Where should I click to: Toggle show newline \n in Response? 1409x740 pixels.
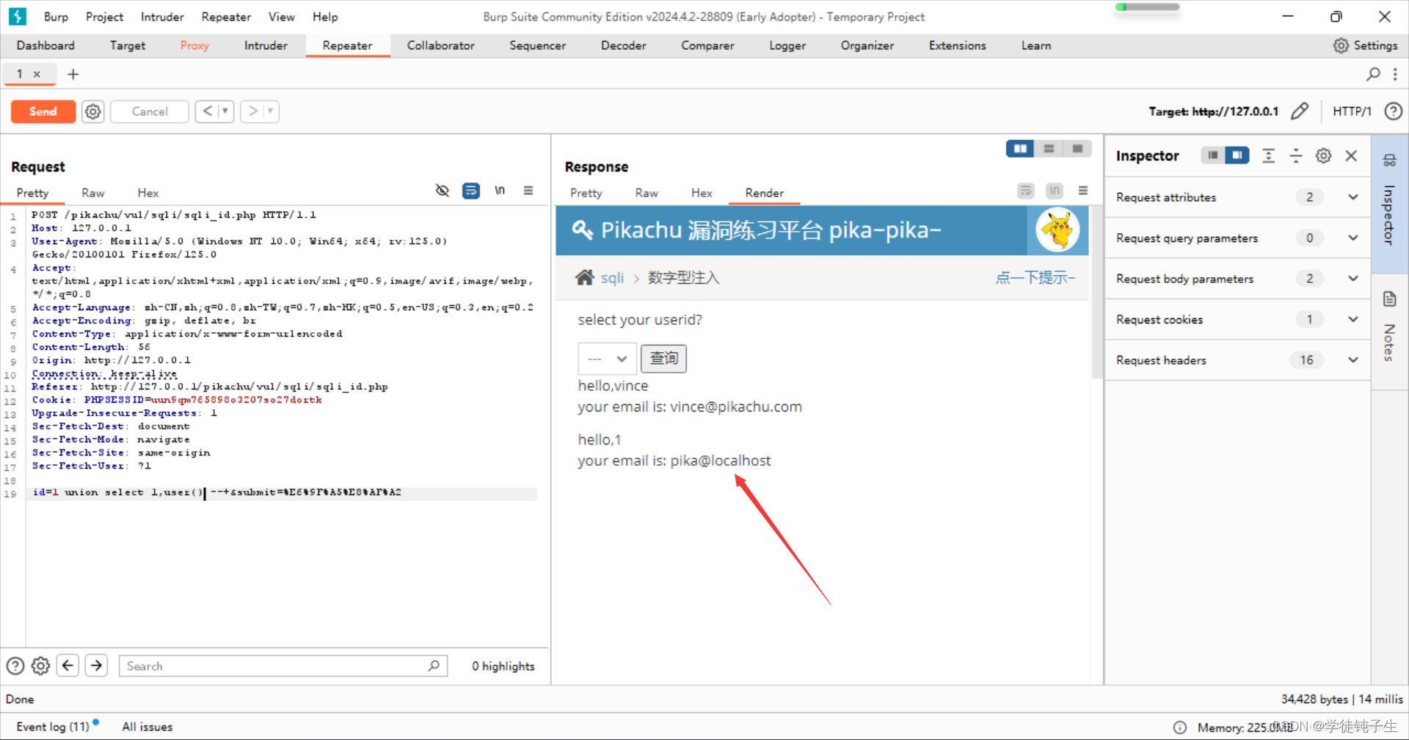click(x=1055, y=191)
